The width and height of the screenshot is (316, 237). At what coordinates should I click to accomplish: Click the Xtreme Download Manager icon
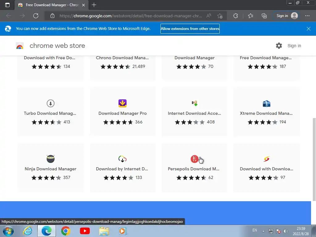click(x=266, y=104)
